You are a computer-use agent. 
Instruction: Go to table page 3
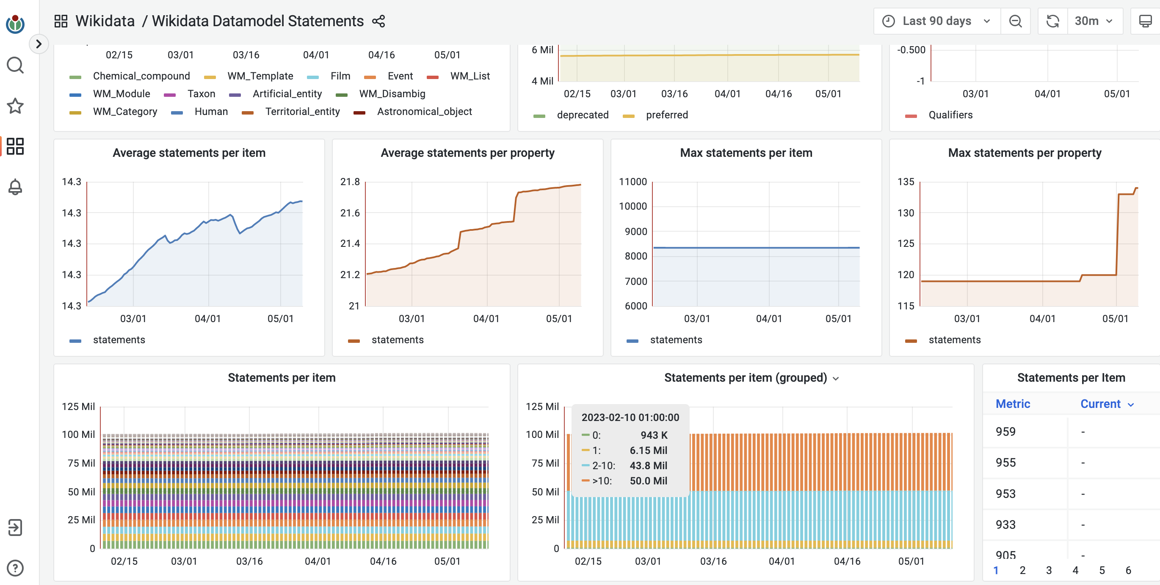1049,570
